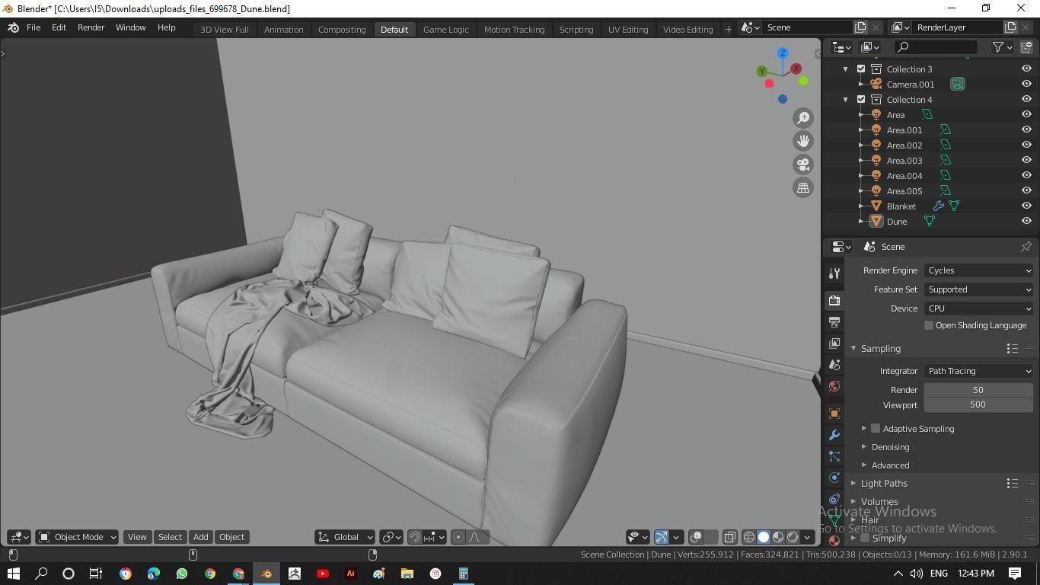Click the pin icon in Scene properties header
1040x585 pixels.
click(1026, 247)
